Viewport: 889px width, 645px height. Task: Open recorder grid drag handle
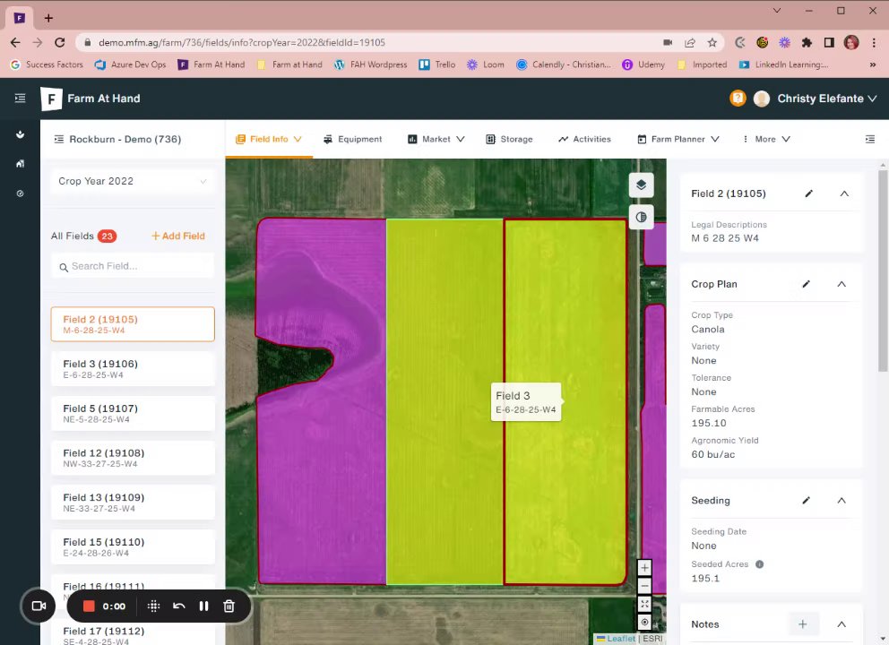pos(153,606)
